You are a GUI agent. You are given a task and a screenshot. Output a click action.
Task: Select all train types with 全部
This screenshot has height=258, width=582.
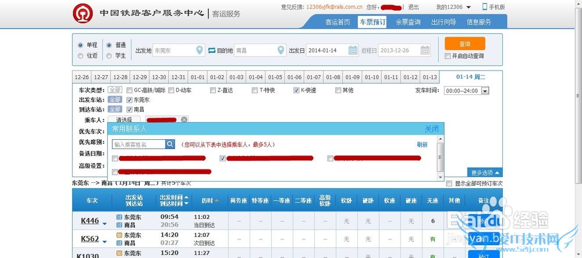click(115, 90)
